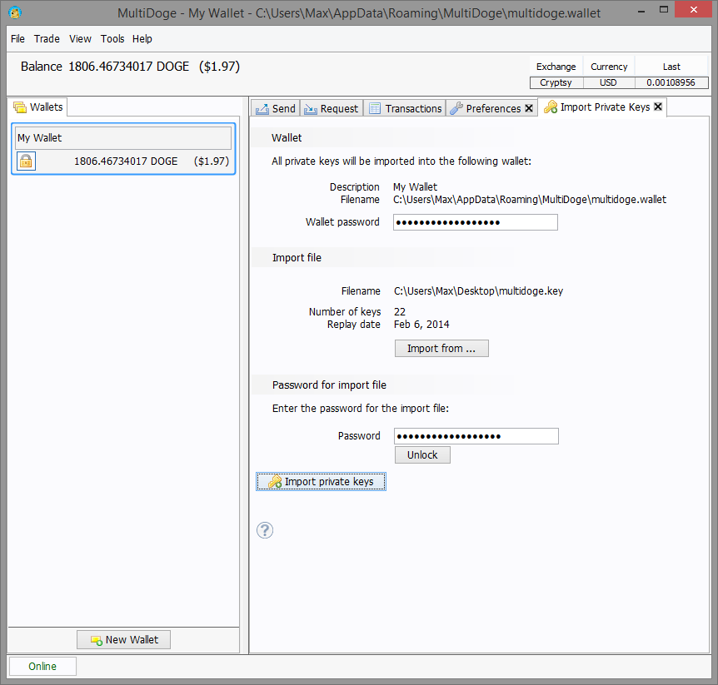Click the padlock icon in My Wallet row
This screenshot has height=685, width=718.
coord(26,161)
